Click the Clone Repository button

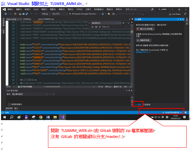144,40
